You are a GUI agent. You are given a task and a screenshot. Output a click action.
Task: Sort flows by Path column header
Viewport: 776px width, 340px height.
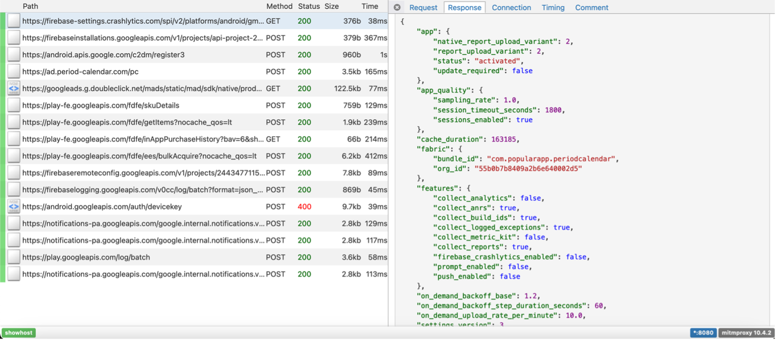pyautogui.click(x=30, y=6)
